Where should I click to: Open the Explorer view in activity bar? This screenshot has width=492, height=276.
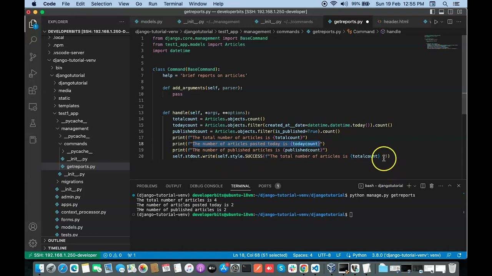point(33,25)
